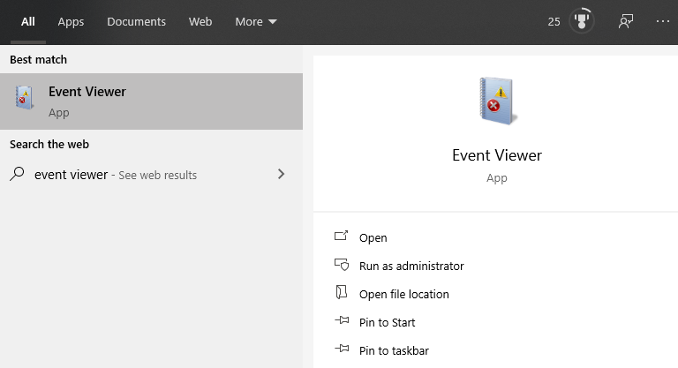Screen dimensions: 678x368
Task: Click the large Event Viewer icon in preview
Action: pos(497,101)
